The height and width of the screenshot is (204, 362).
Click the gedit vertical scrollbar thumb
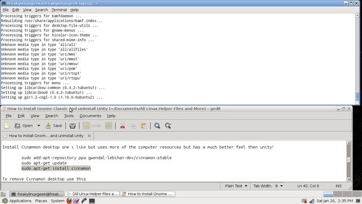pyautogui.click(x=348, y=160)
